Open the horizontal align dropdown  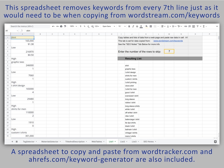163,26
